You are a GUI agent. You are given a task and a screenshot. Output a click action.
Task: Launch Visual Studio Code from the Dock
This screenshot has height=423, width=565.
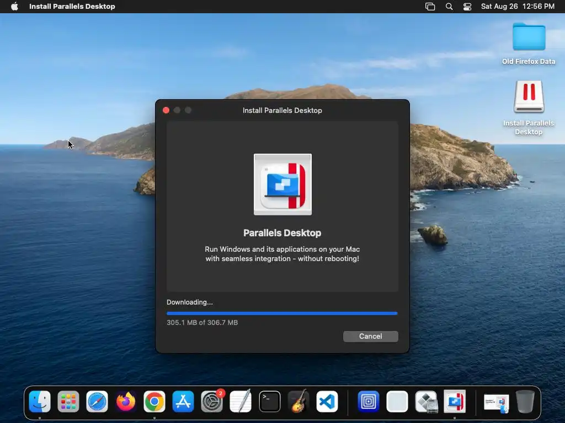pyautogui.click(x=327, y=402)
